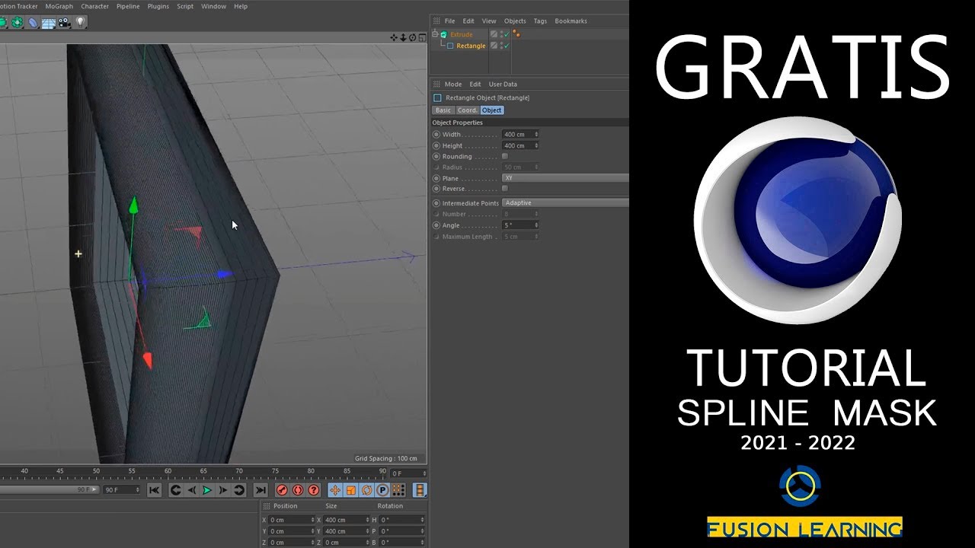The height and width of the screenshot is (548, 975).
Task: Go to next keyframe button
Action: [x=238, y=490]
